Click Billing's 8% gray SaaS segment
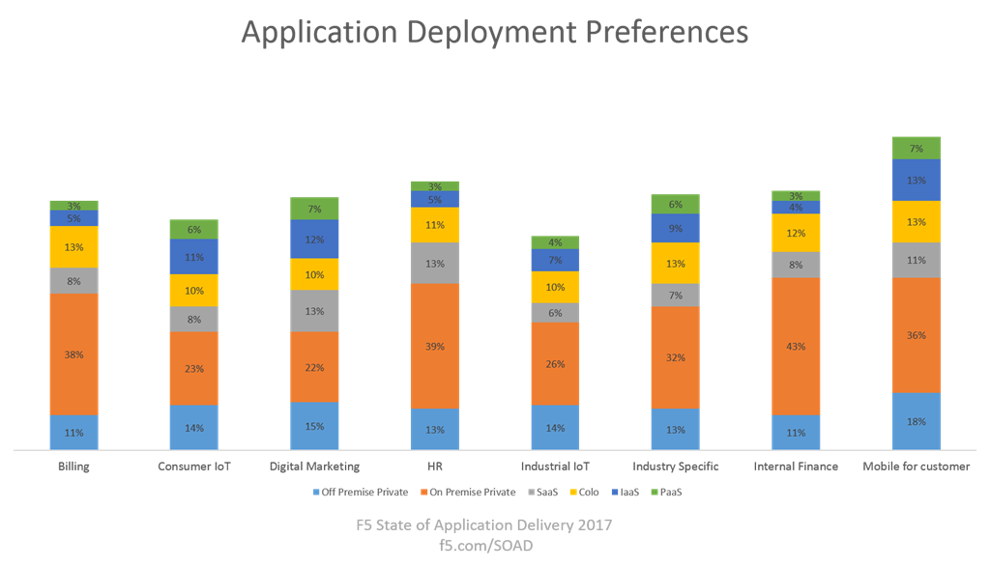Viewport: 990px width, 566px height. (x=73, y=281)
